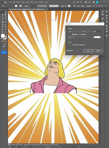This screenshot has width=109, height=148.
Task: Click the Swap Fill and Stroke arrow
Action: (6, 35)
